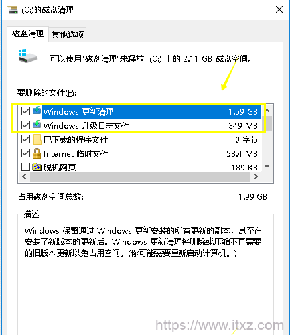Click the Windows 更新清理 update icon

pos(37,111)
